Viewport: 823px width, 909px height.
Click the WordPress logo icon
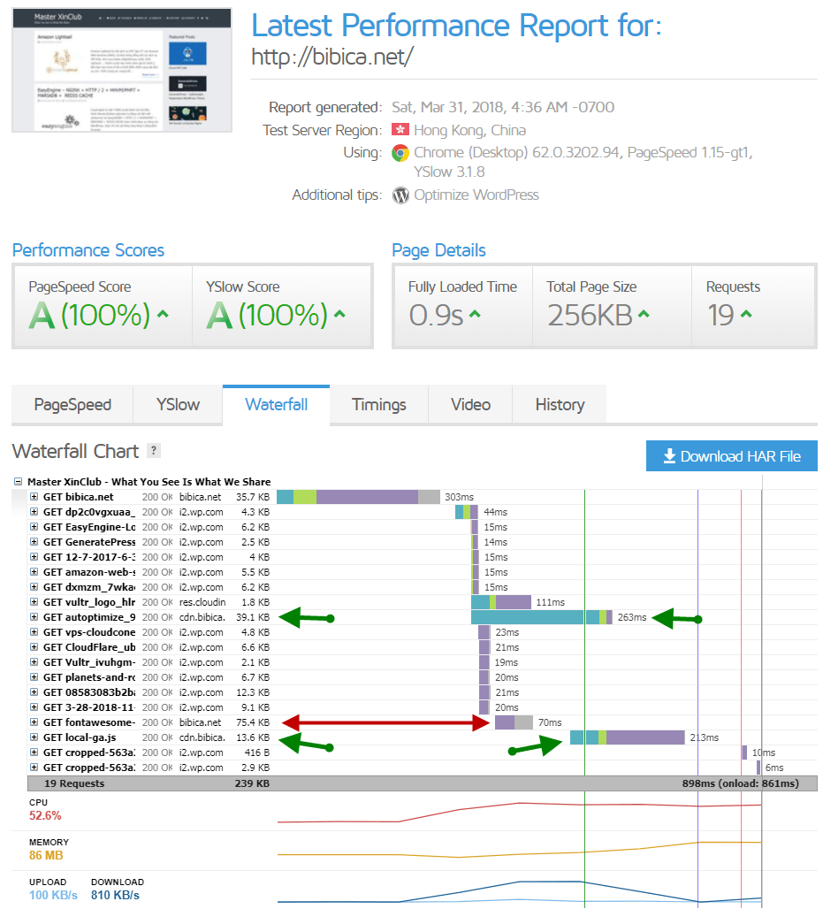(400, 195)
